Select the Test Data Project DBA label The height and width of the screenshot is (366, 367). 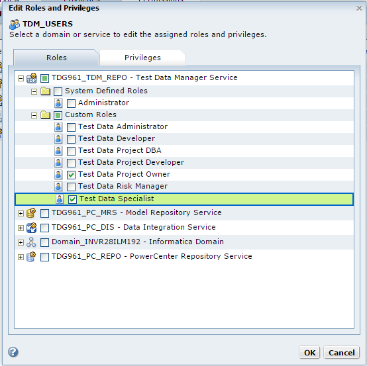tap(120, 150)
